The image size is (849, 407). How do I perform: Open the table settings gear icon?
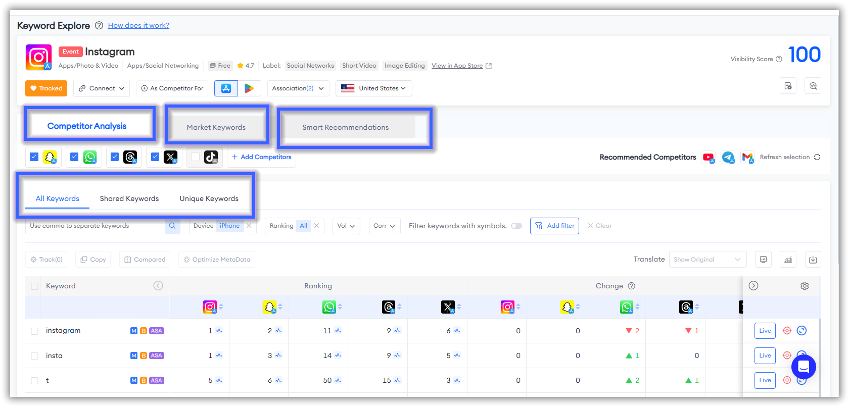[x=805, y=286]
